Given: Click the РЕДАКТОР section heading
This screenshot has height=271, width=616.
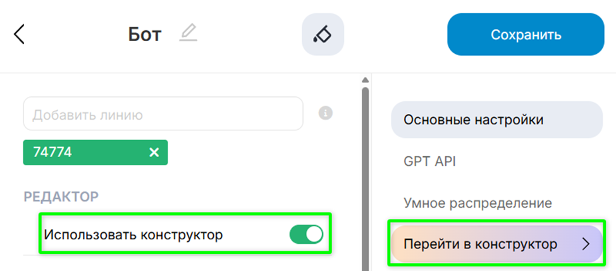Looking at the screenshot, I should 61,196.
